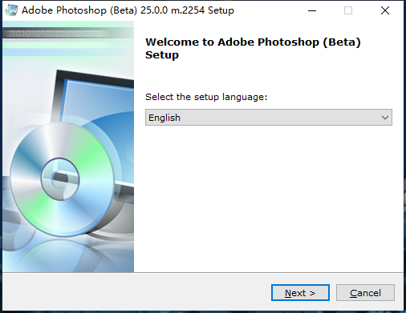406x313 pixels.
Task: Click the CD disc graphic in the banner
Action: point(62,179)
